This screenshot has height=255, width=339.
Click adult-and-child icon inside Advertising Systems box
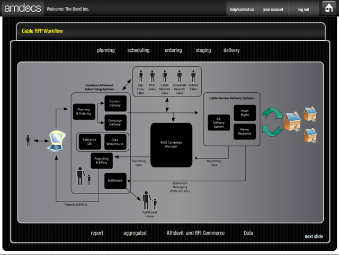[x=84, y=176]
